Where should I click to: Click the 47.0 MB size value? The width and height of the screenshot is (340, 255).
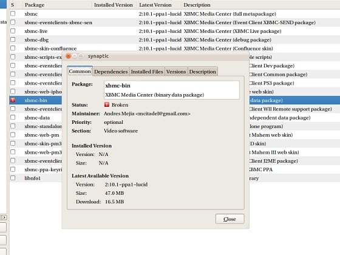click(x=114, y=193)
